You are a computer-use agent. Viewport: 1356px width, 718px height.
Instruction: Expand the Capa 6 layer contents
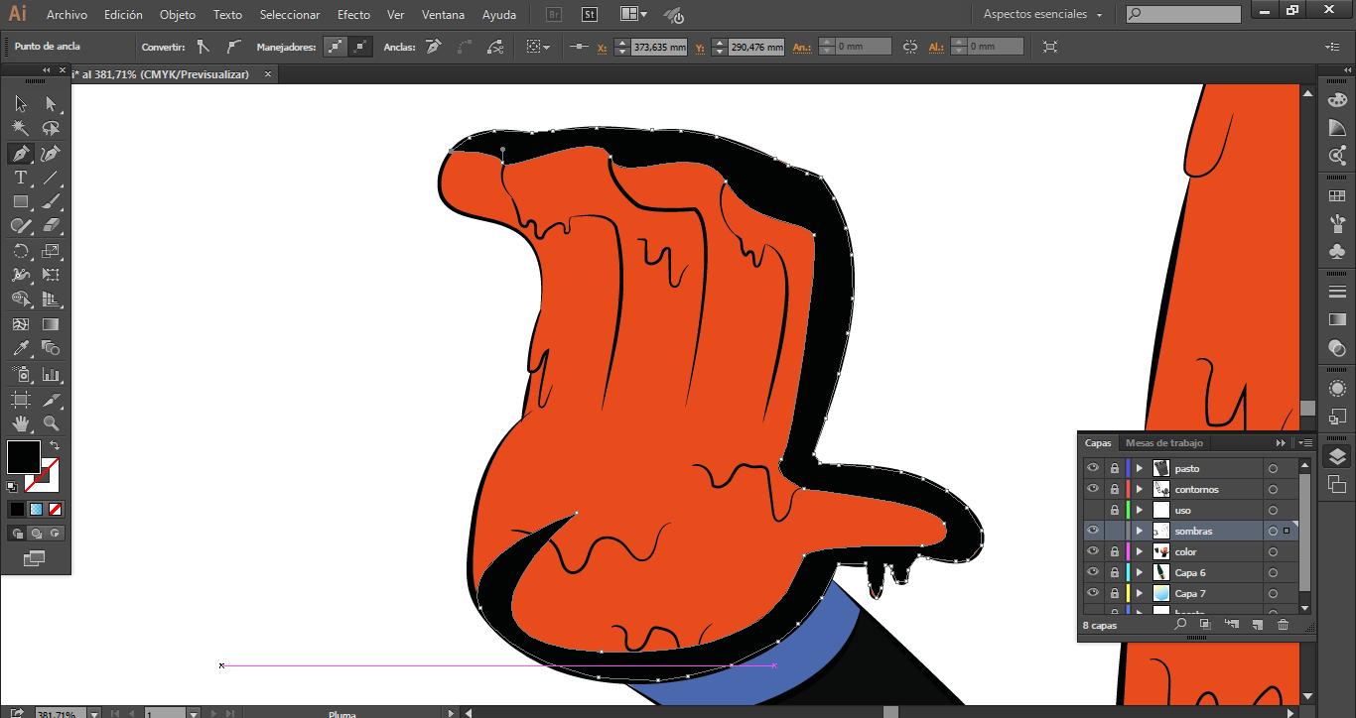pos(1140,572)
